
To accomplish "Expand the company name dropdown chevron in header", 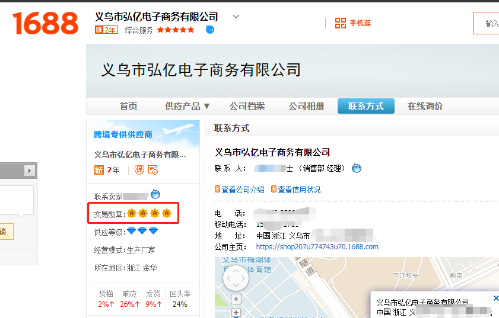I will click(x=236, y=17).
